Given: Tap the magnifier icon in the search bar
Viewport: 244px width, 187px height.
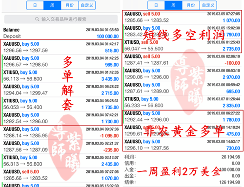Looking at the screenshot, I should (37, 19).
